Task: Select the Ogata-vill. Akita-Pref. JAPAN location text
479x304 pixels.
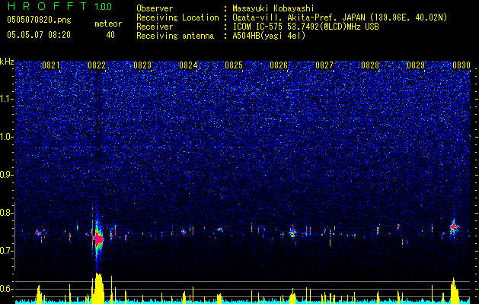Action: [x=340, y=17]
